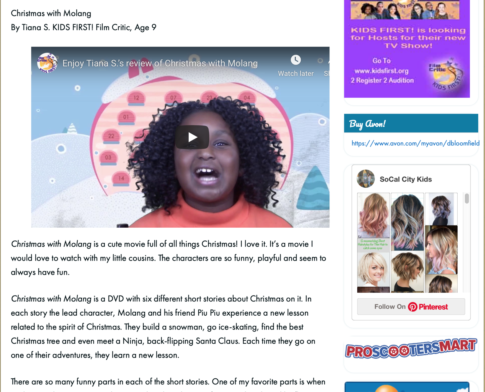Click the Pinterest logo icon
485x392 pixels.
412,307
